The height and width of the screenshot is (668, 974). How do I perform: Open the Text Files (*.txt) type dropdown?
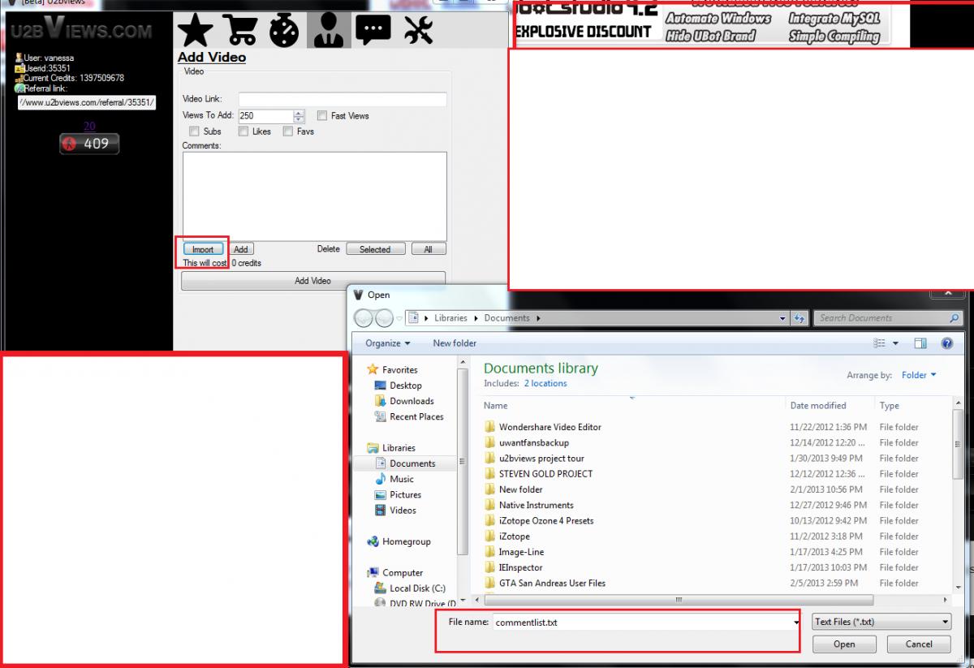pos(881,622)
